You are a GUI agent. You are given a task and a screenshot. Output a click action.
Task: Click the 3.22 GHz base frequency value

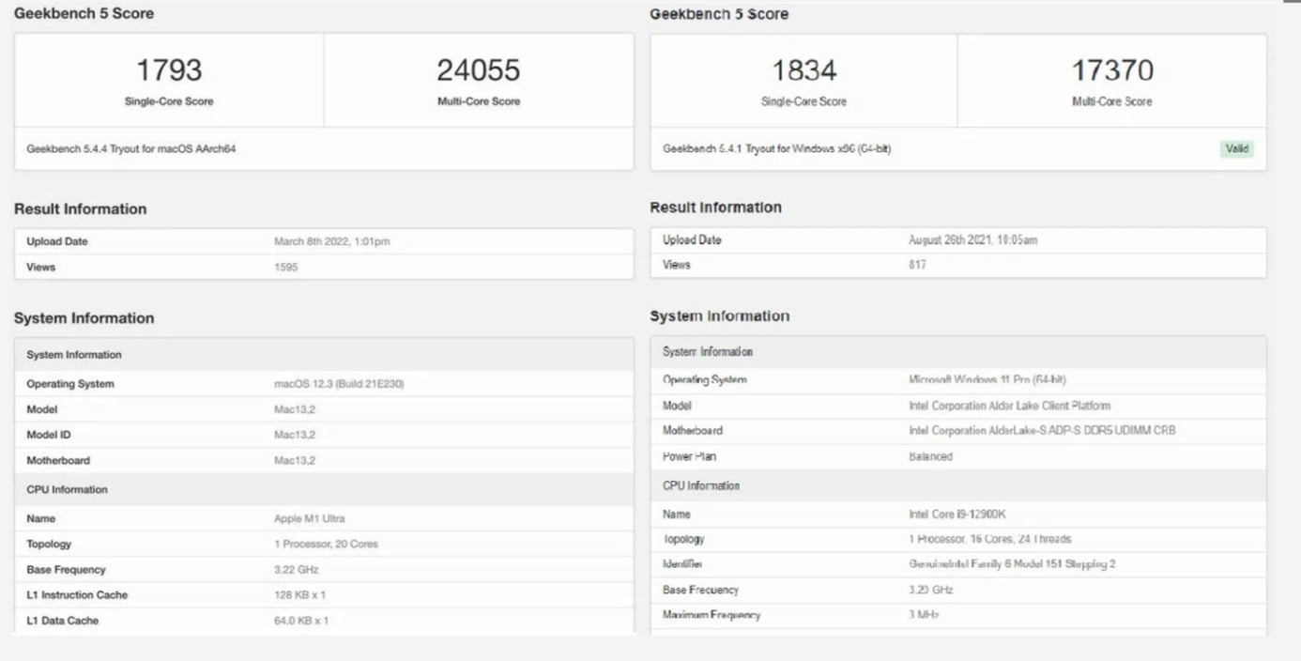point(297,570)
